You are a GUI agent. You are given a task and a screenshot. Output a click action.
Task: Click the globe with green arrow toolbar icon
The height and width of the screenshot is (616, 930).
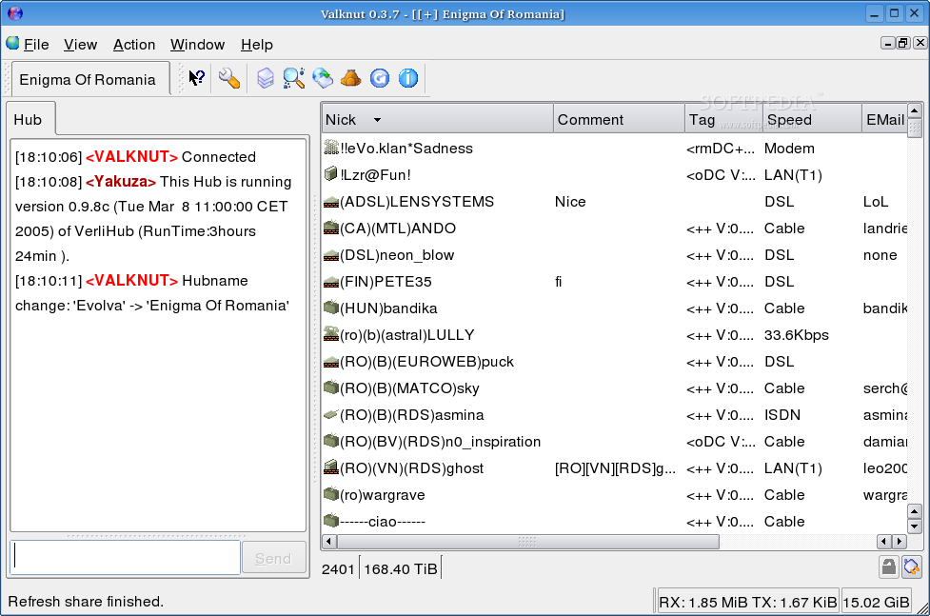tap(323, 78)
